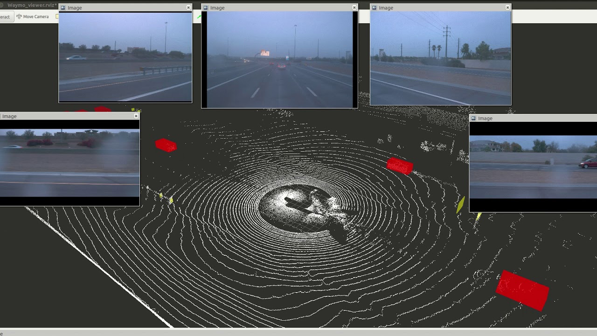Click the guardrail camera image view
Viewport: 597px width, 336px height.
(125, 57)
